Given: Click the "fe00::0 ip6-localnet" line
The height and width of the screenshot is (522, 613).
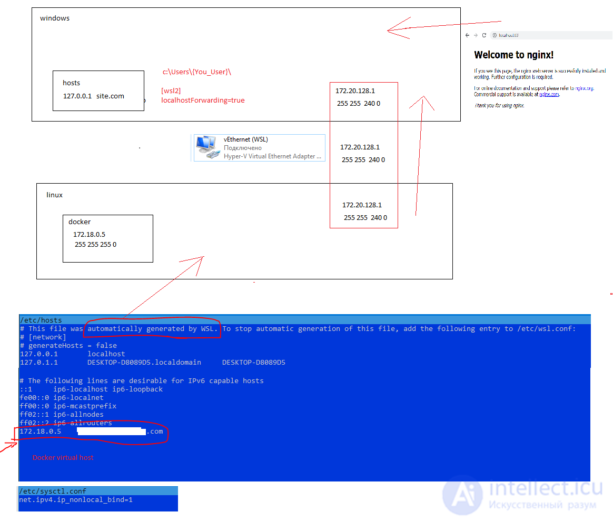Looking at the screenshot, I should [x=62, y=398].
